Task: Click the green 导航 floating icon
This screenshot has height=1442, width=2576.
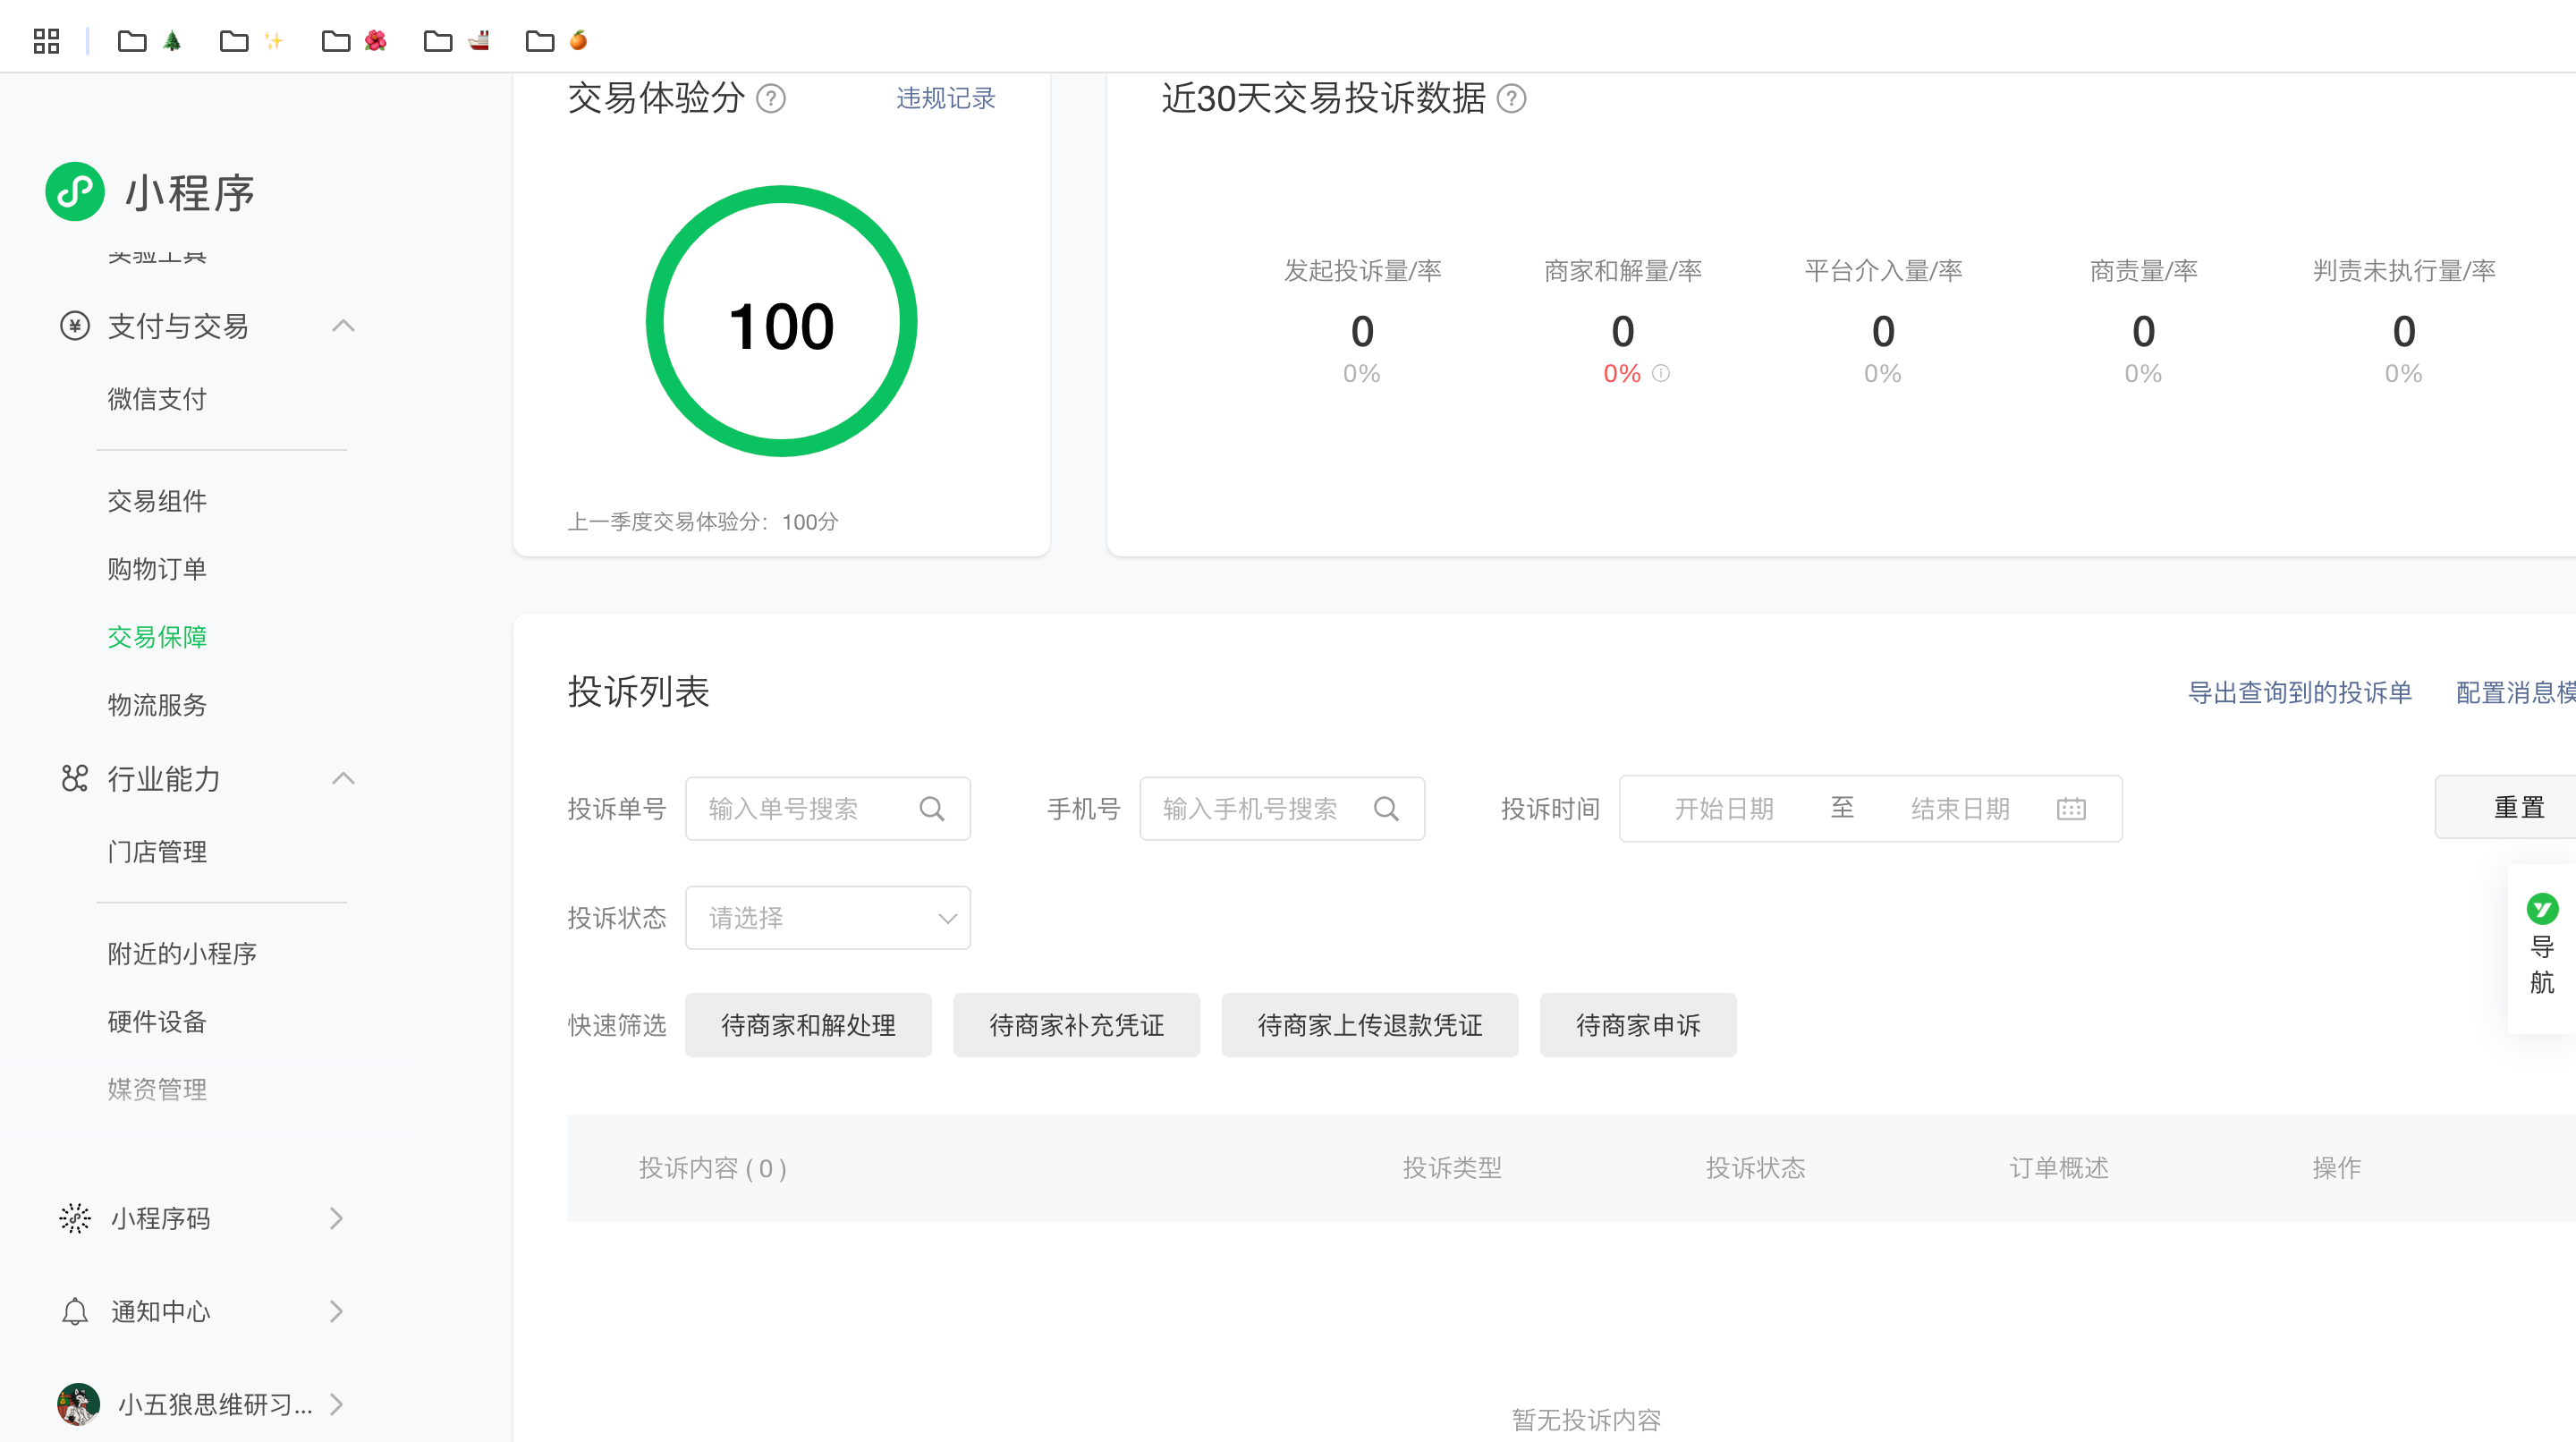Action: pos(2541,908)
